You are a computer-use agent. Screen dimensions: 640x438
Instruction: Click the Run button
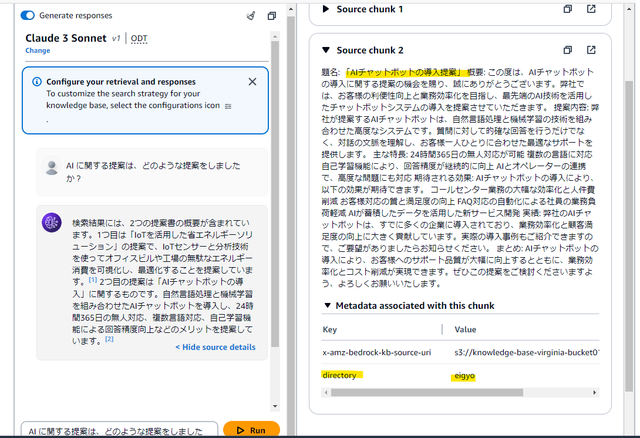[251, 430]
